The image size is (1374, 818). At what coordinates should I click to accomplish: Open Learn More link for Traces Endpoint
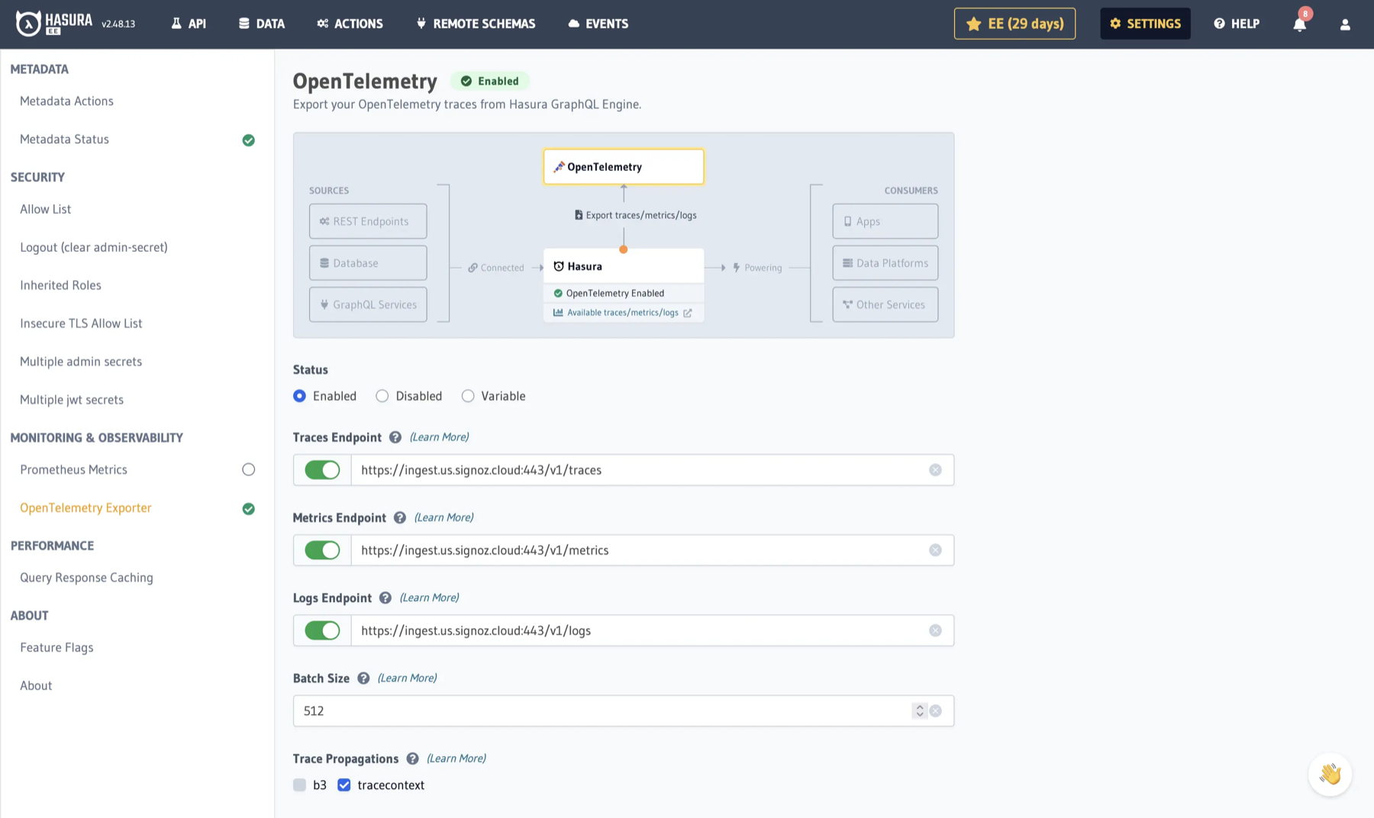coord(439,437)
